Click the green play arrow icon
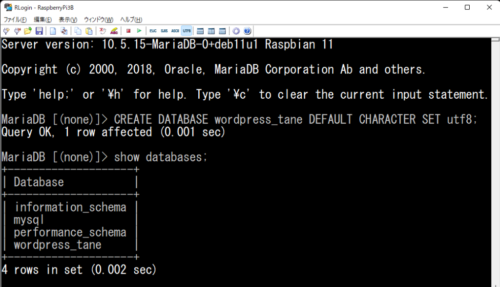The height and width of the screenshot is (287, 500). pyautogui.click(x=139, y=31)
